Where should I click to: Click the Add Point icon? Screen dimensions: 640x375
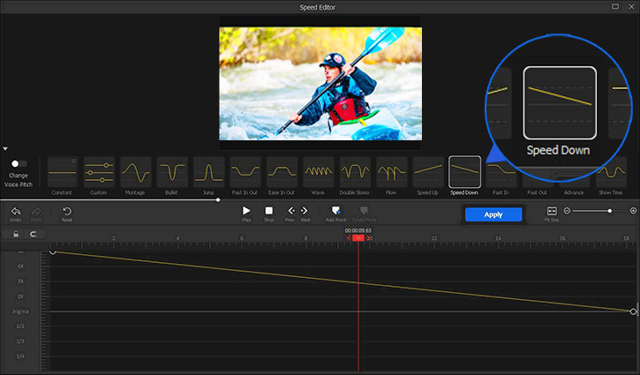(335, 211)
